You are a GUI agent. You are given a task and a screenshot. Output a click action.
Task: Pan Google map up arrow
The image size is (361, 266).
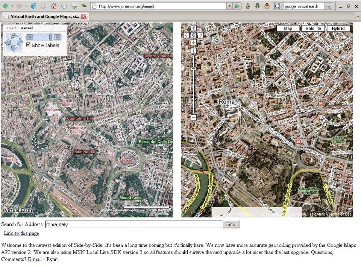(194, 28)
